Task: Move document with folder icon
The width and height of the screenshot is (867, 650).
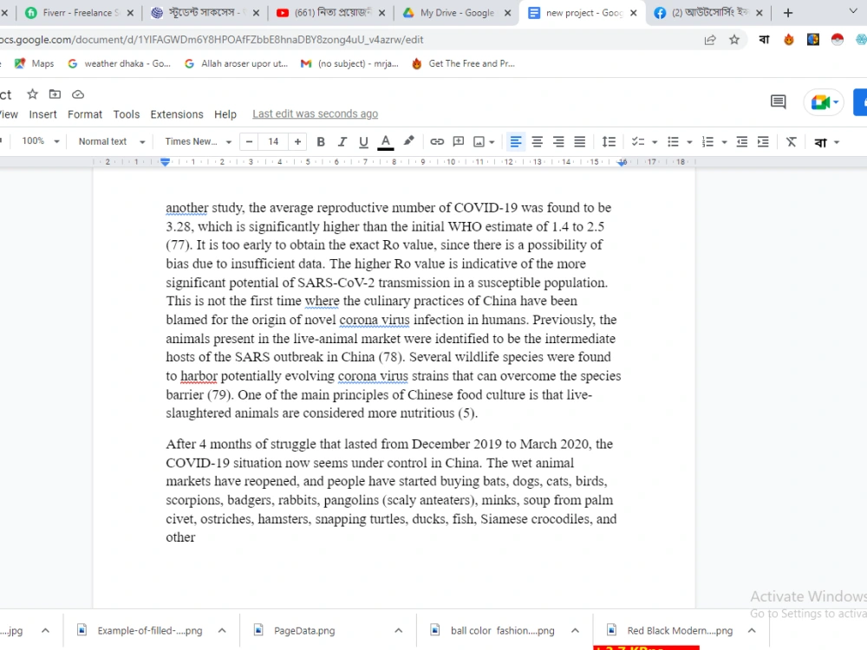Action: [55, 94]
